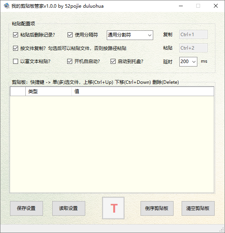Viewport: 225px width, 233px height.
Task: Click 清空剪贴板 button
Action: point(198,208)
